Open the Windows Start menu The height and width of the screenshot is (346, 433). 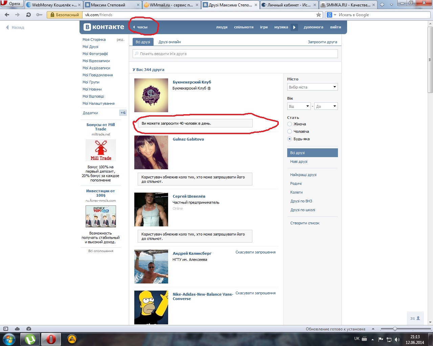pos(9,339)
